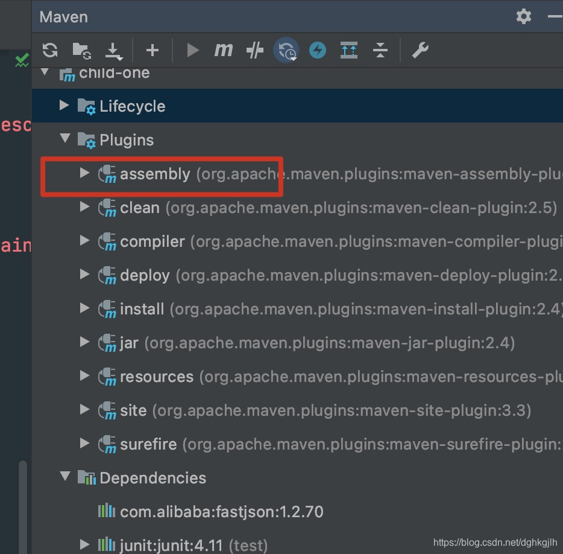Collapse the Dependencies node
Viewport: 563px width, 554px height.
click(65, 476)
